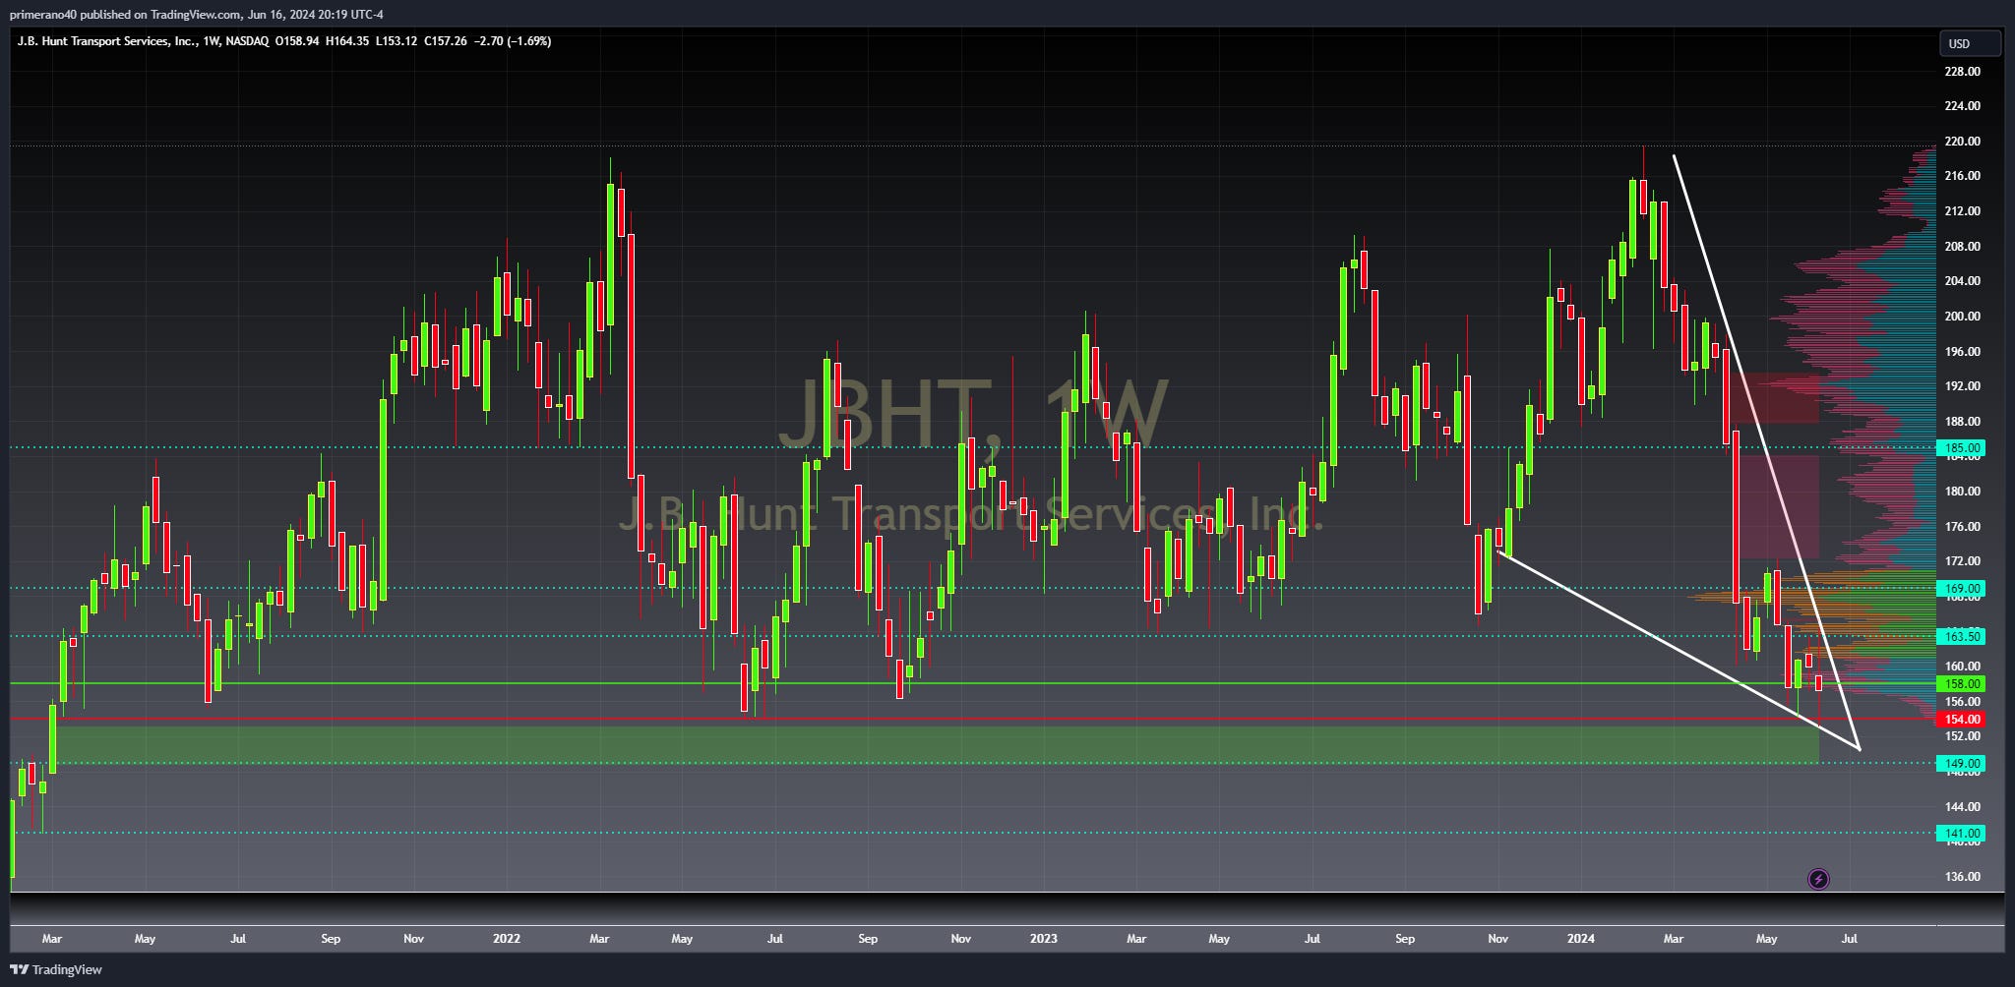The height and width of the screenshot is (987, 2015).
Task: Click the 172.00 price axis label
Action: [1963, 561]
